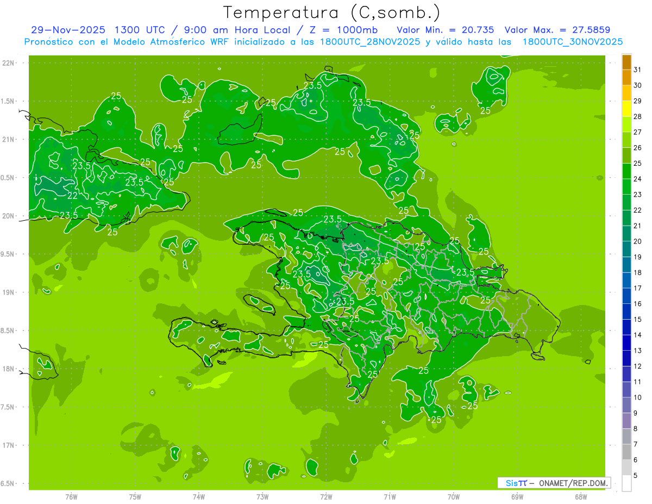Viewport: 652px width, 504px height.
Task: Click the '10' label on color scale
Action: pos(637,397)
